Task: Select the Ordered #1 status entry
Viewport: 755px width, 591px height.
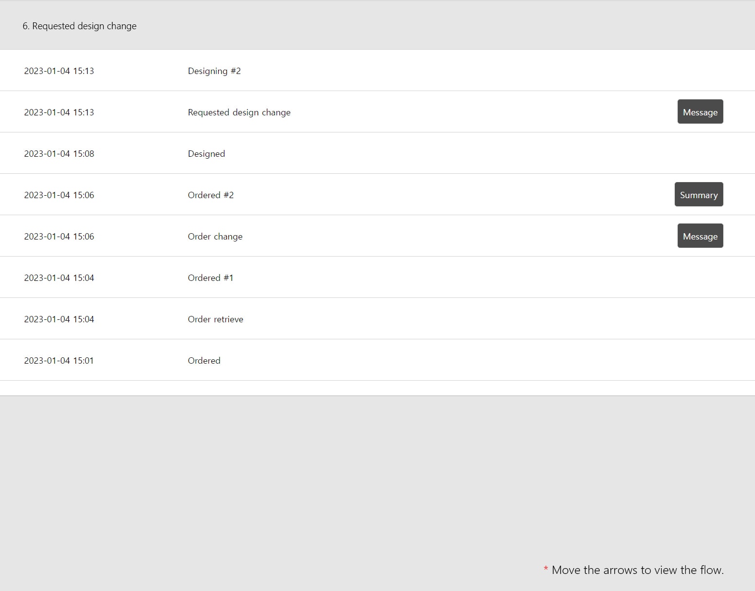Action: click(x=211, y=278)
